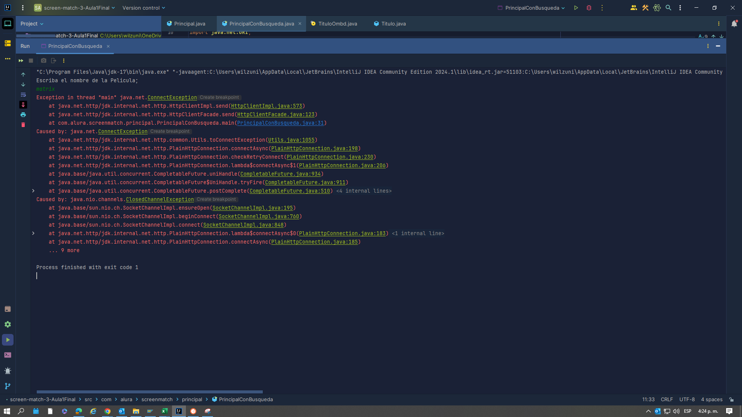Click the stop process icon
The height and width of the screenshot is (417, 742).
31,61
